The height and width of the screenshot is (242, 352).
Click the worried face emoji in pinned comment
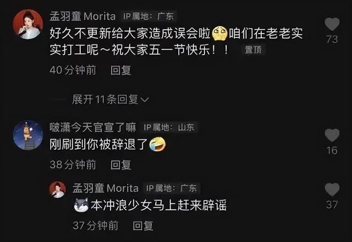coord(219,34)
